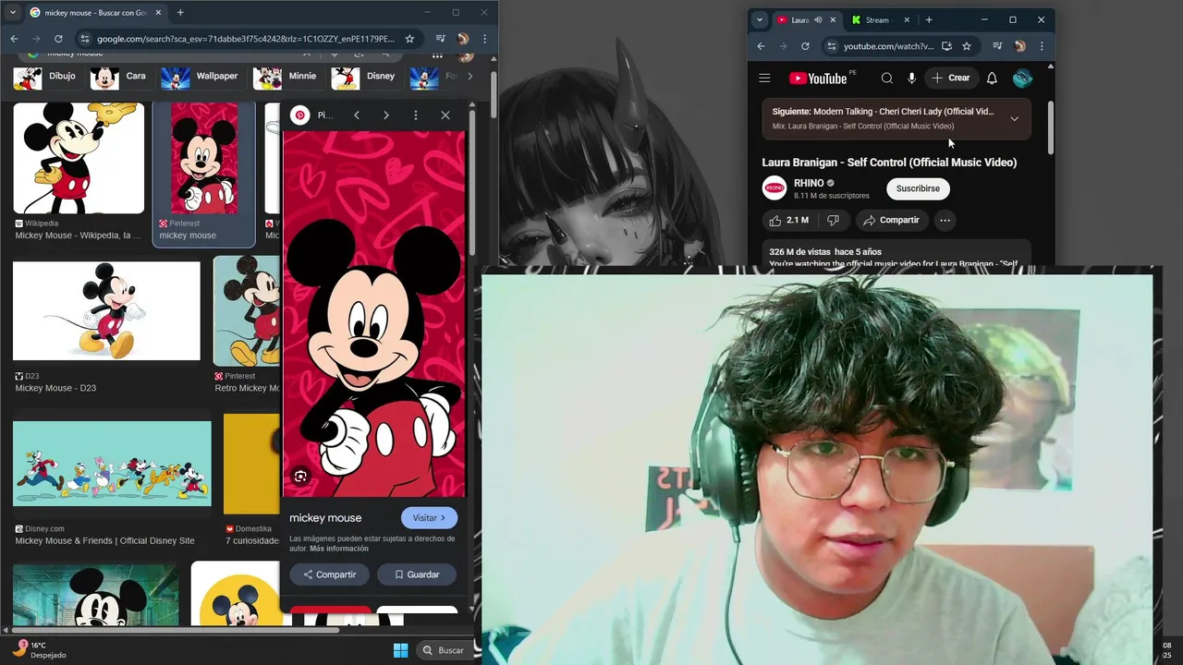The height and width of the screenshot is (665, 1183).
Task: Save image with Guardar button
Action: (417, 574)
